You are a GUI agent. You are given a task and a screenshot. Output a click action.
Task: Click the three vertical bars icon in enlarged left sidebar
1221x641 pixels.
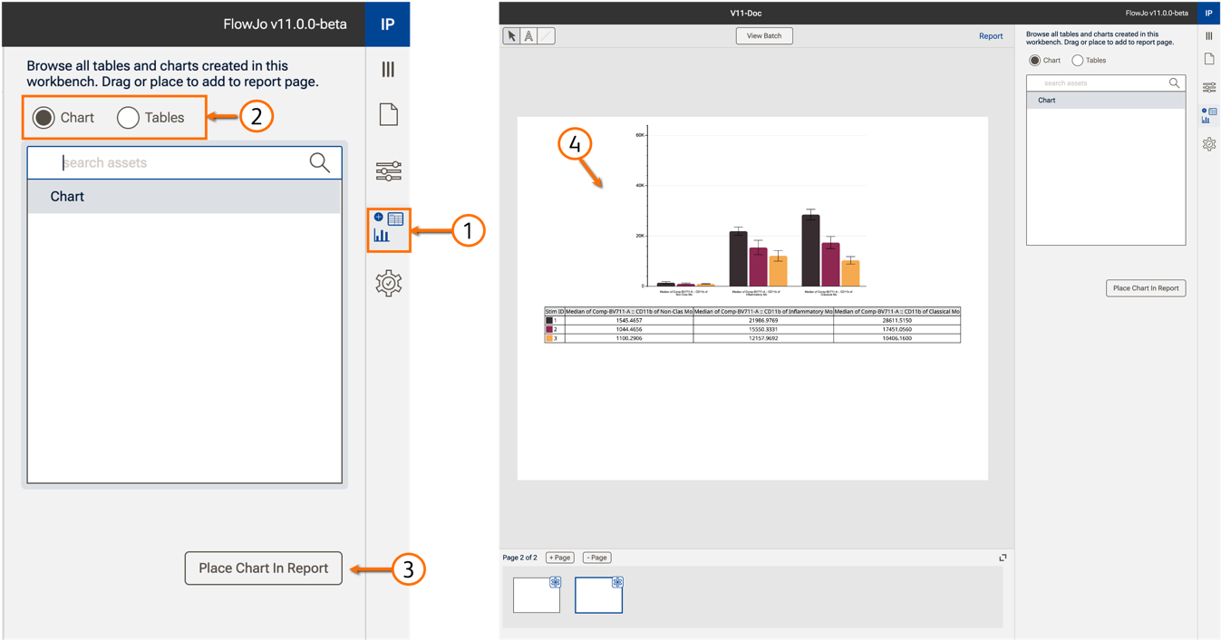[x=388, y=70]
